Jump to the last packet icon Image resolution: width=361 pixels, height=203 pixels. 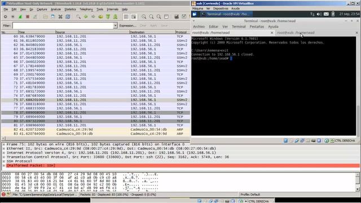click(115, 16)
